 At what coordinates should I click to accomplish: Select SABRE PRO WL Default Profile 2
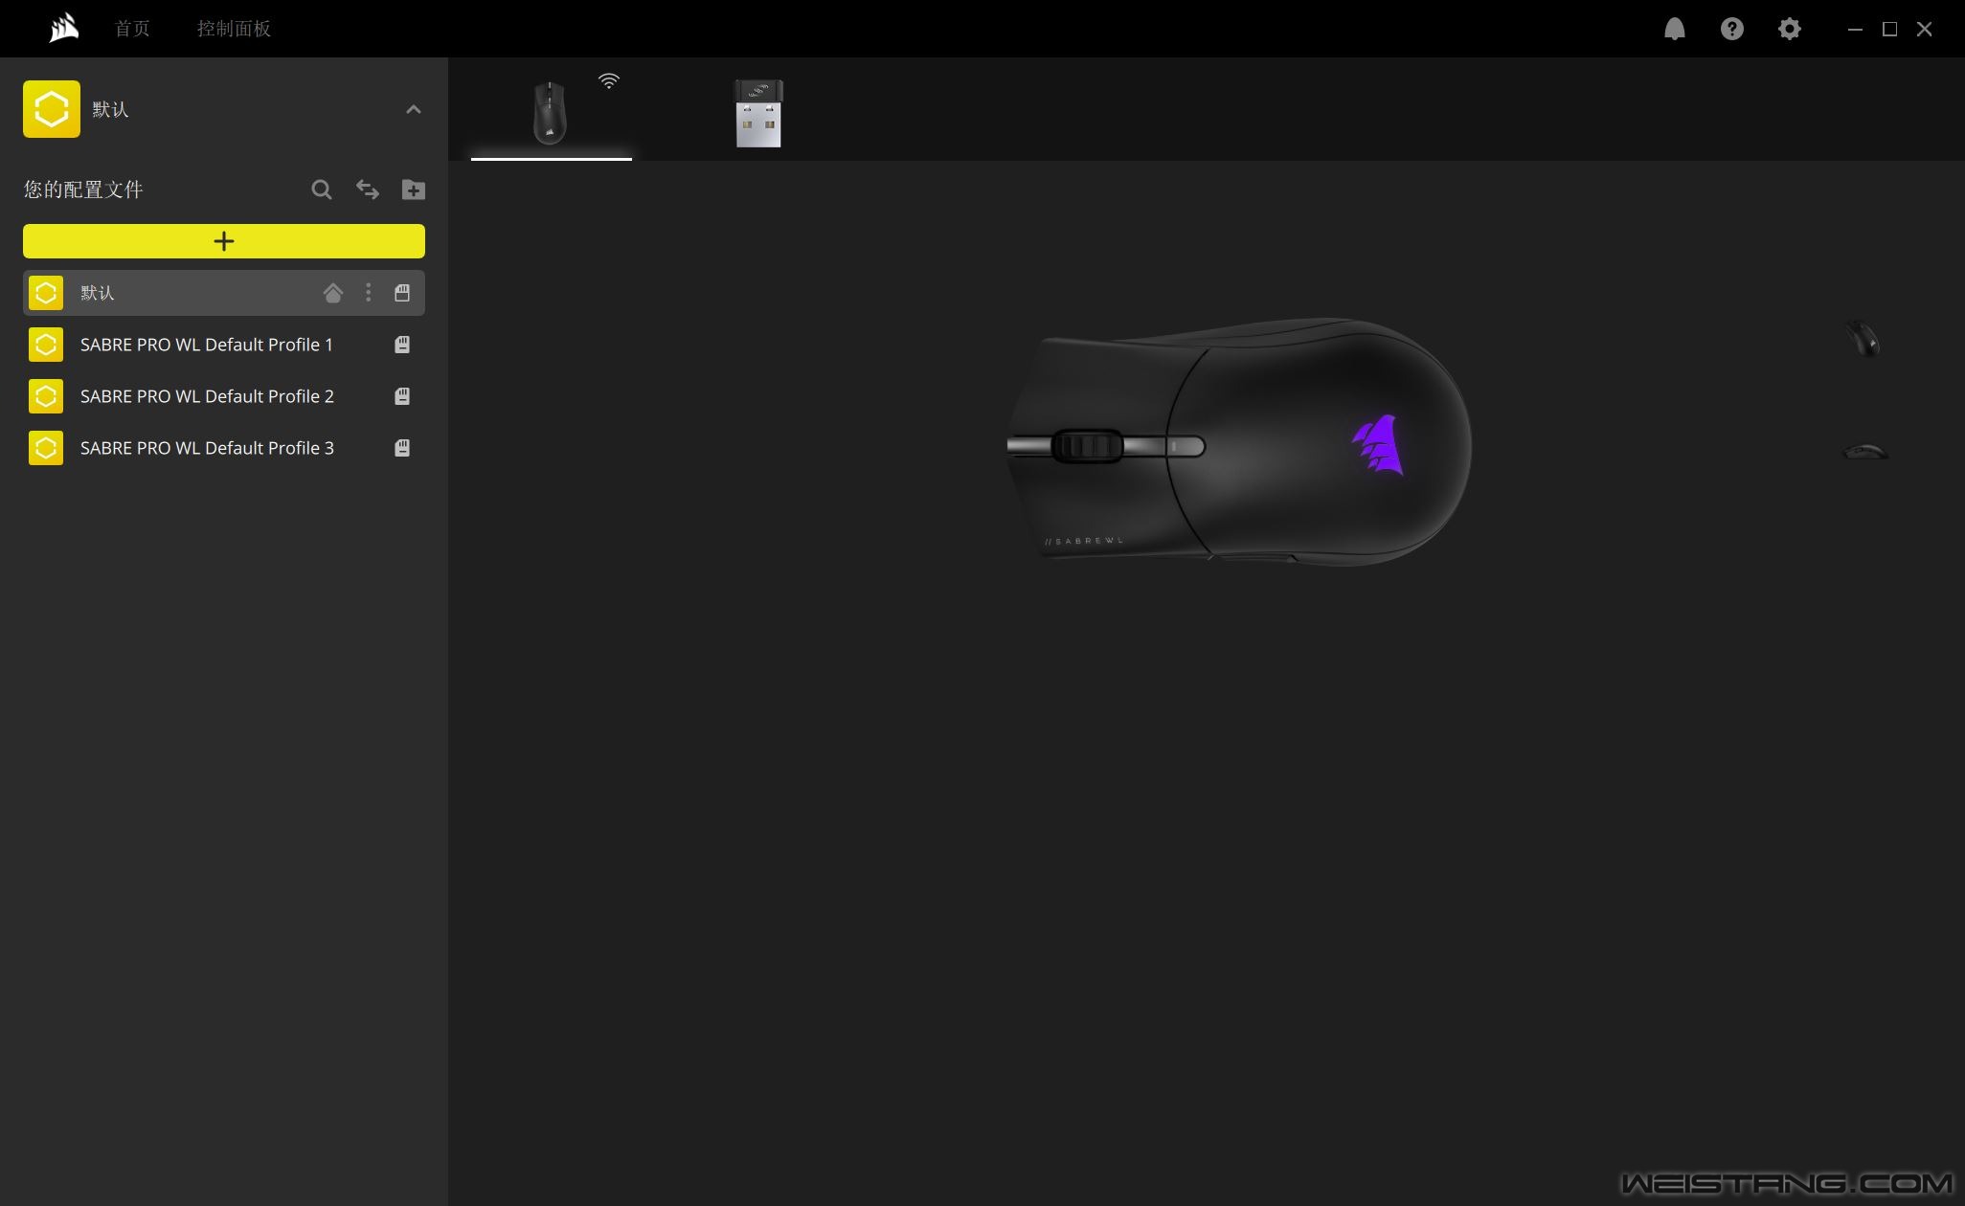click(x=224, y=396)
